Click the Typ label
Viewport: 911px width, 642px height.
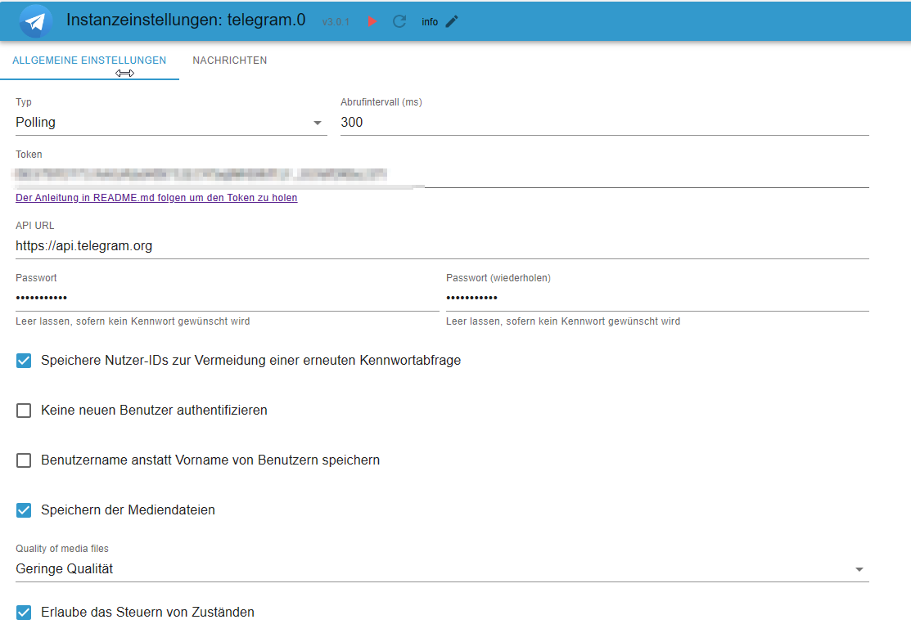tap(24, 102)
